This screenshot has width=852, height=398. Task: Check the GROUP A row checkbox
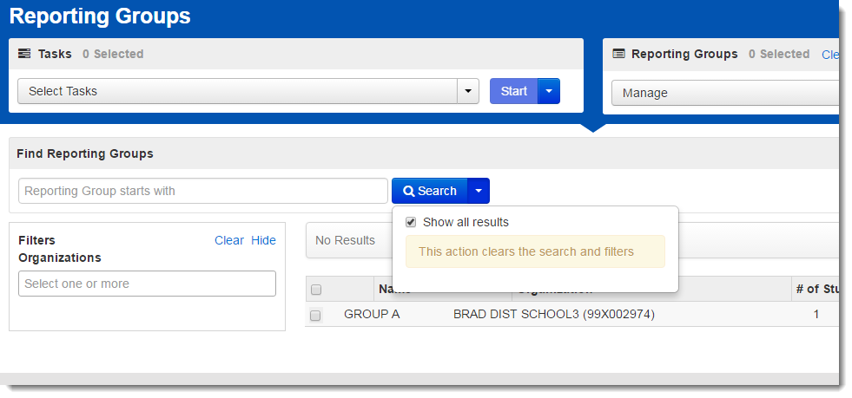pos(315,315)
